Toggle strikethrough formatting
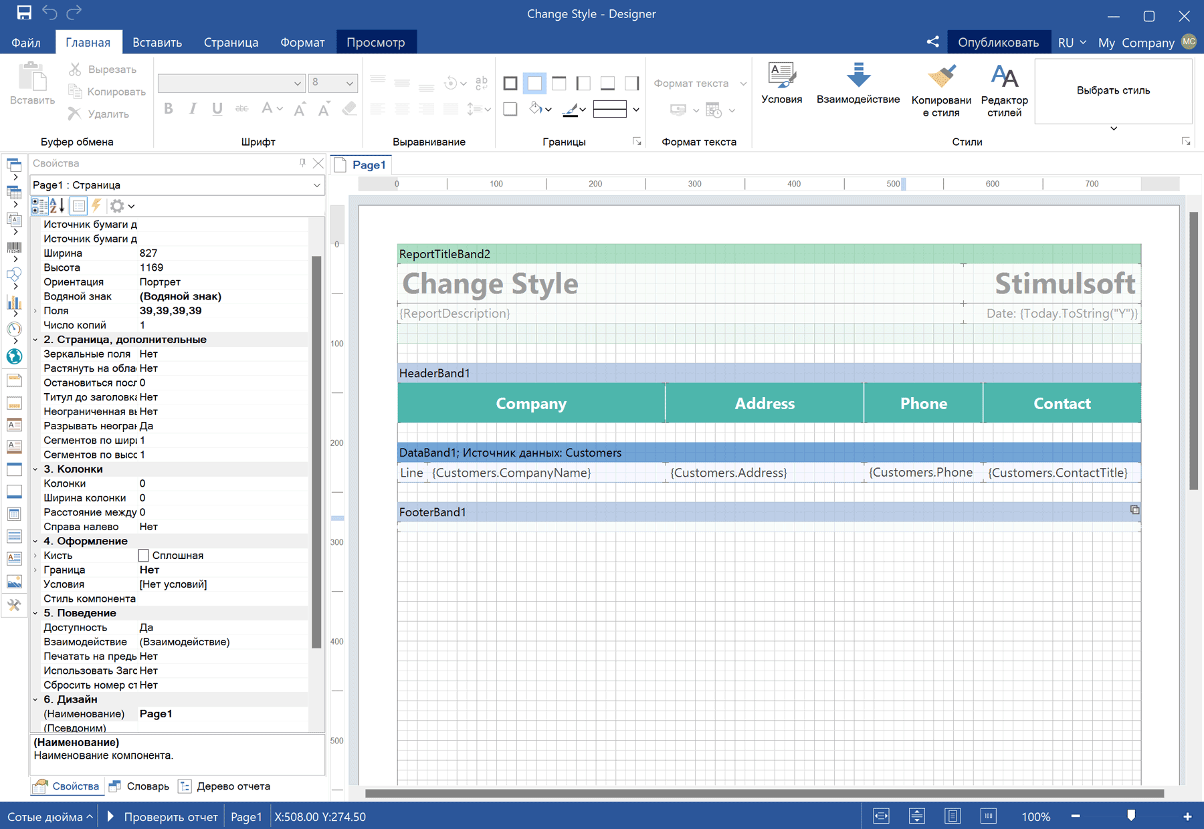Screen dimensions: 1204x829 point(241,109)
